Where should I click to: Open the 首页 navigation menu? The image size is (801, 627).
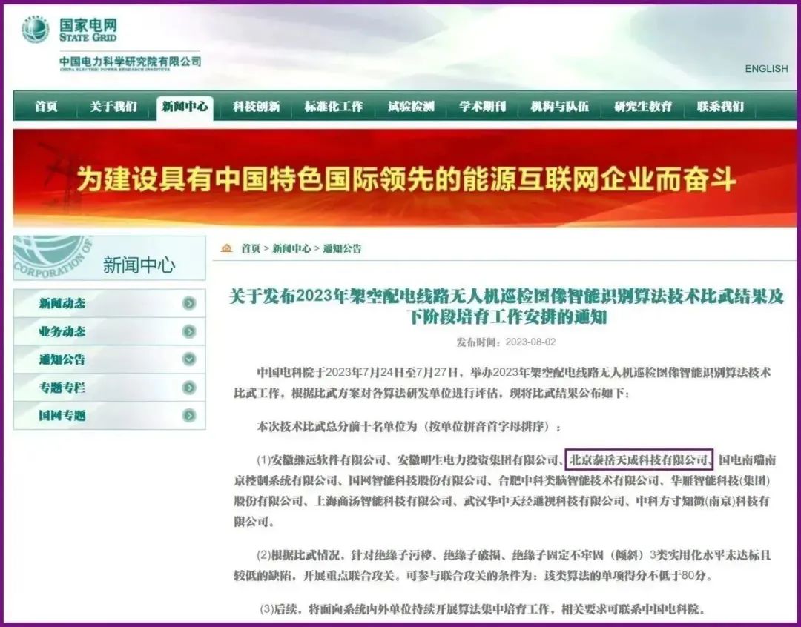(x=46, y=107)
